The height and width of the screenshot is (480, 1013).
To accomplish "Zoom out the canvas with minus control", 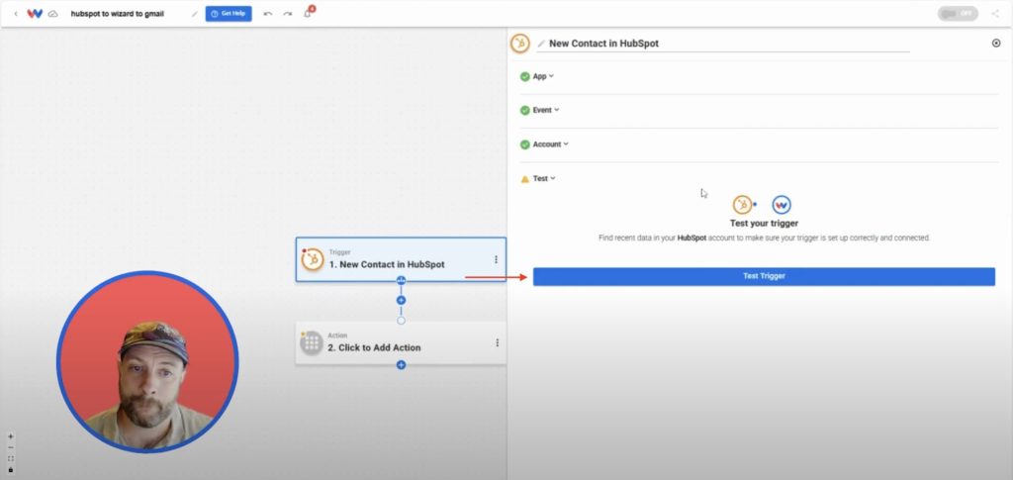I will point(10,447).
